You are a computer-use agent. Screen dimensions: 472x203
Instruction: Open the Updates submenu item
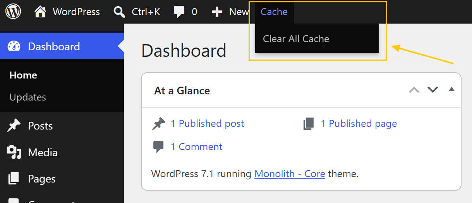tap(28, 97)
